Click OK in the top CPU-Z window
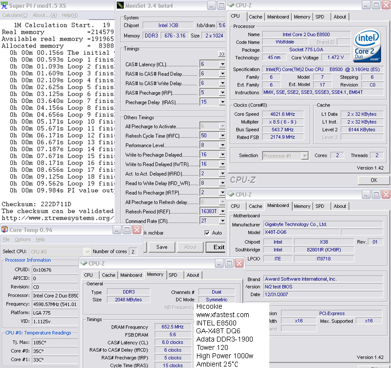The image size is (391, 368). pyautogui.click(x=373, y=180)
